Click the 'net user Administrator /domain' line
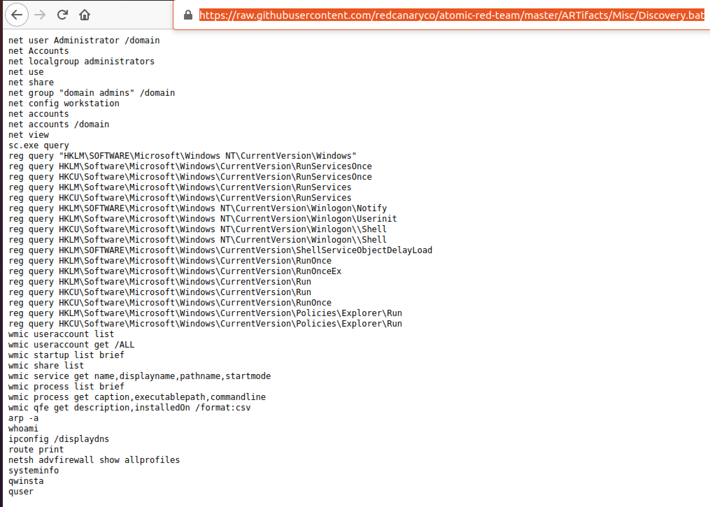The height and width of the screenshot is (507, 710). coord(84,41)
